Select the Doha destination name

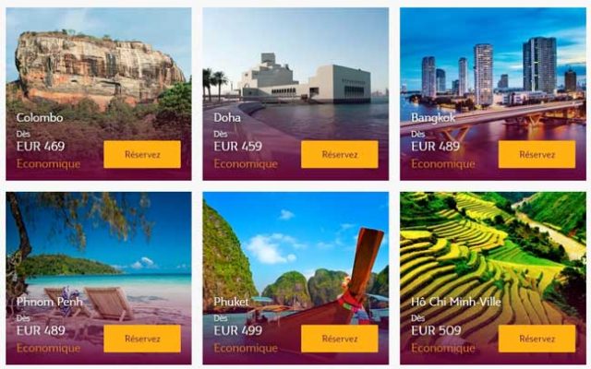click(x=227, y=118)
